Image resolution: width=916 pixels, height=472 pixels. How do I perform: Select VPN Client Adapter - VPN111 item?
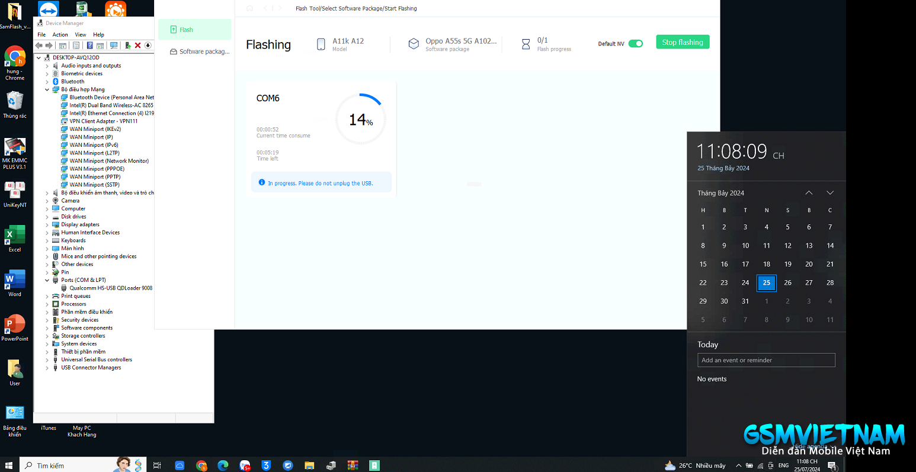104,121
